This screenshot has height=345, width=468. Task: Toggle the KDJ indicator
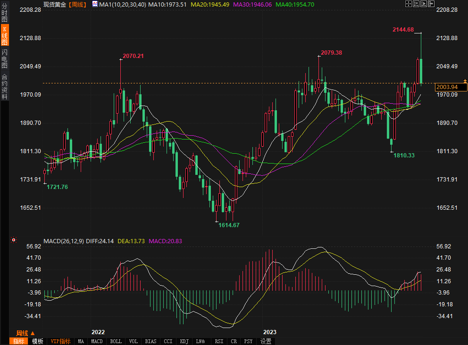(x=184, y=341)
